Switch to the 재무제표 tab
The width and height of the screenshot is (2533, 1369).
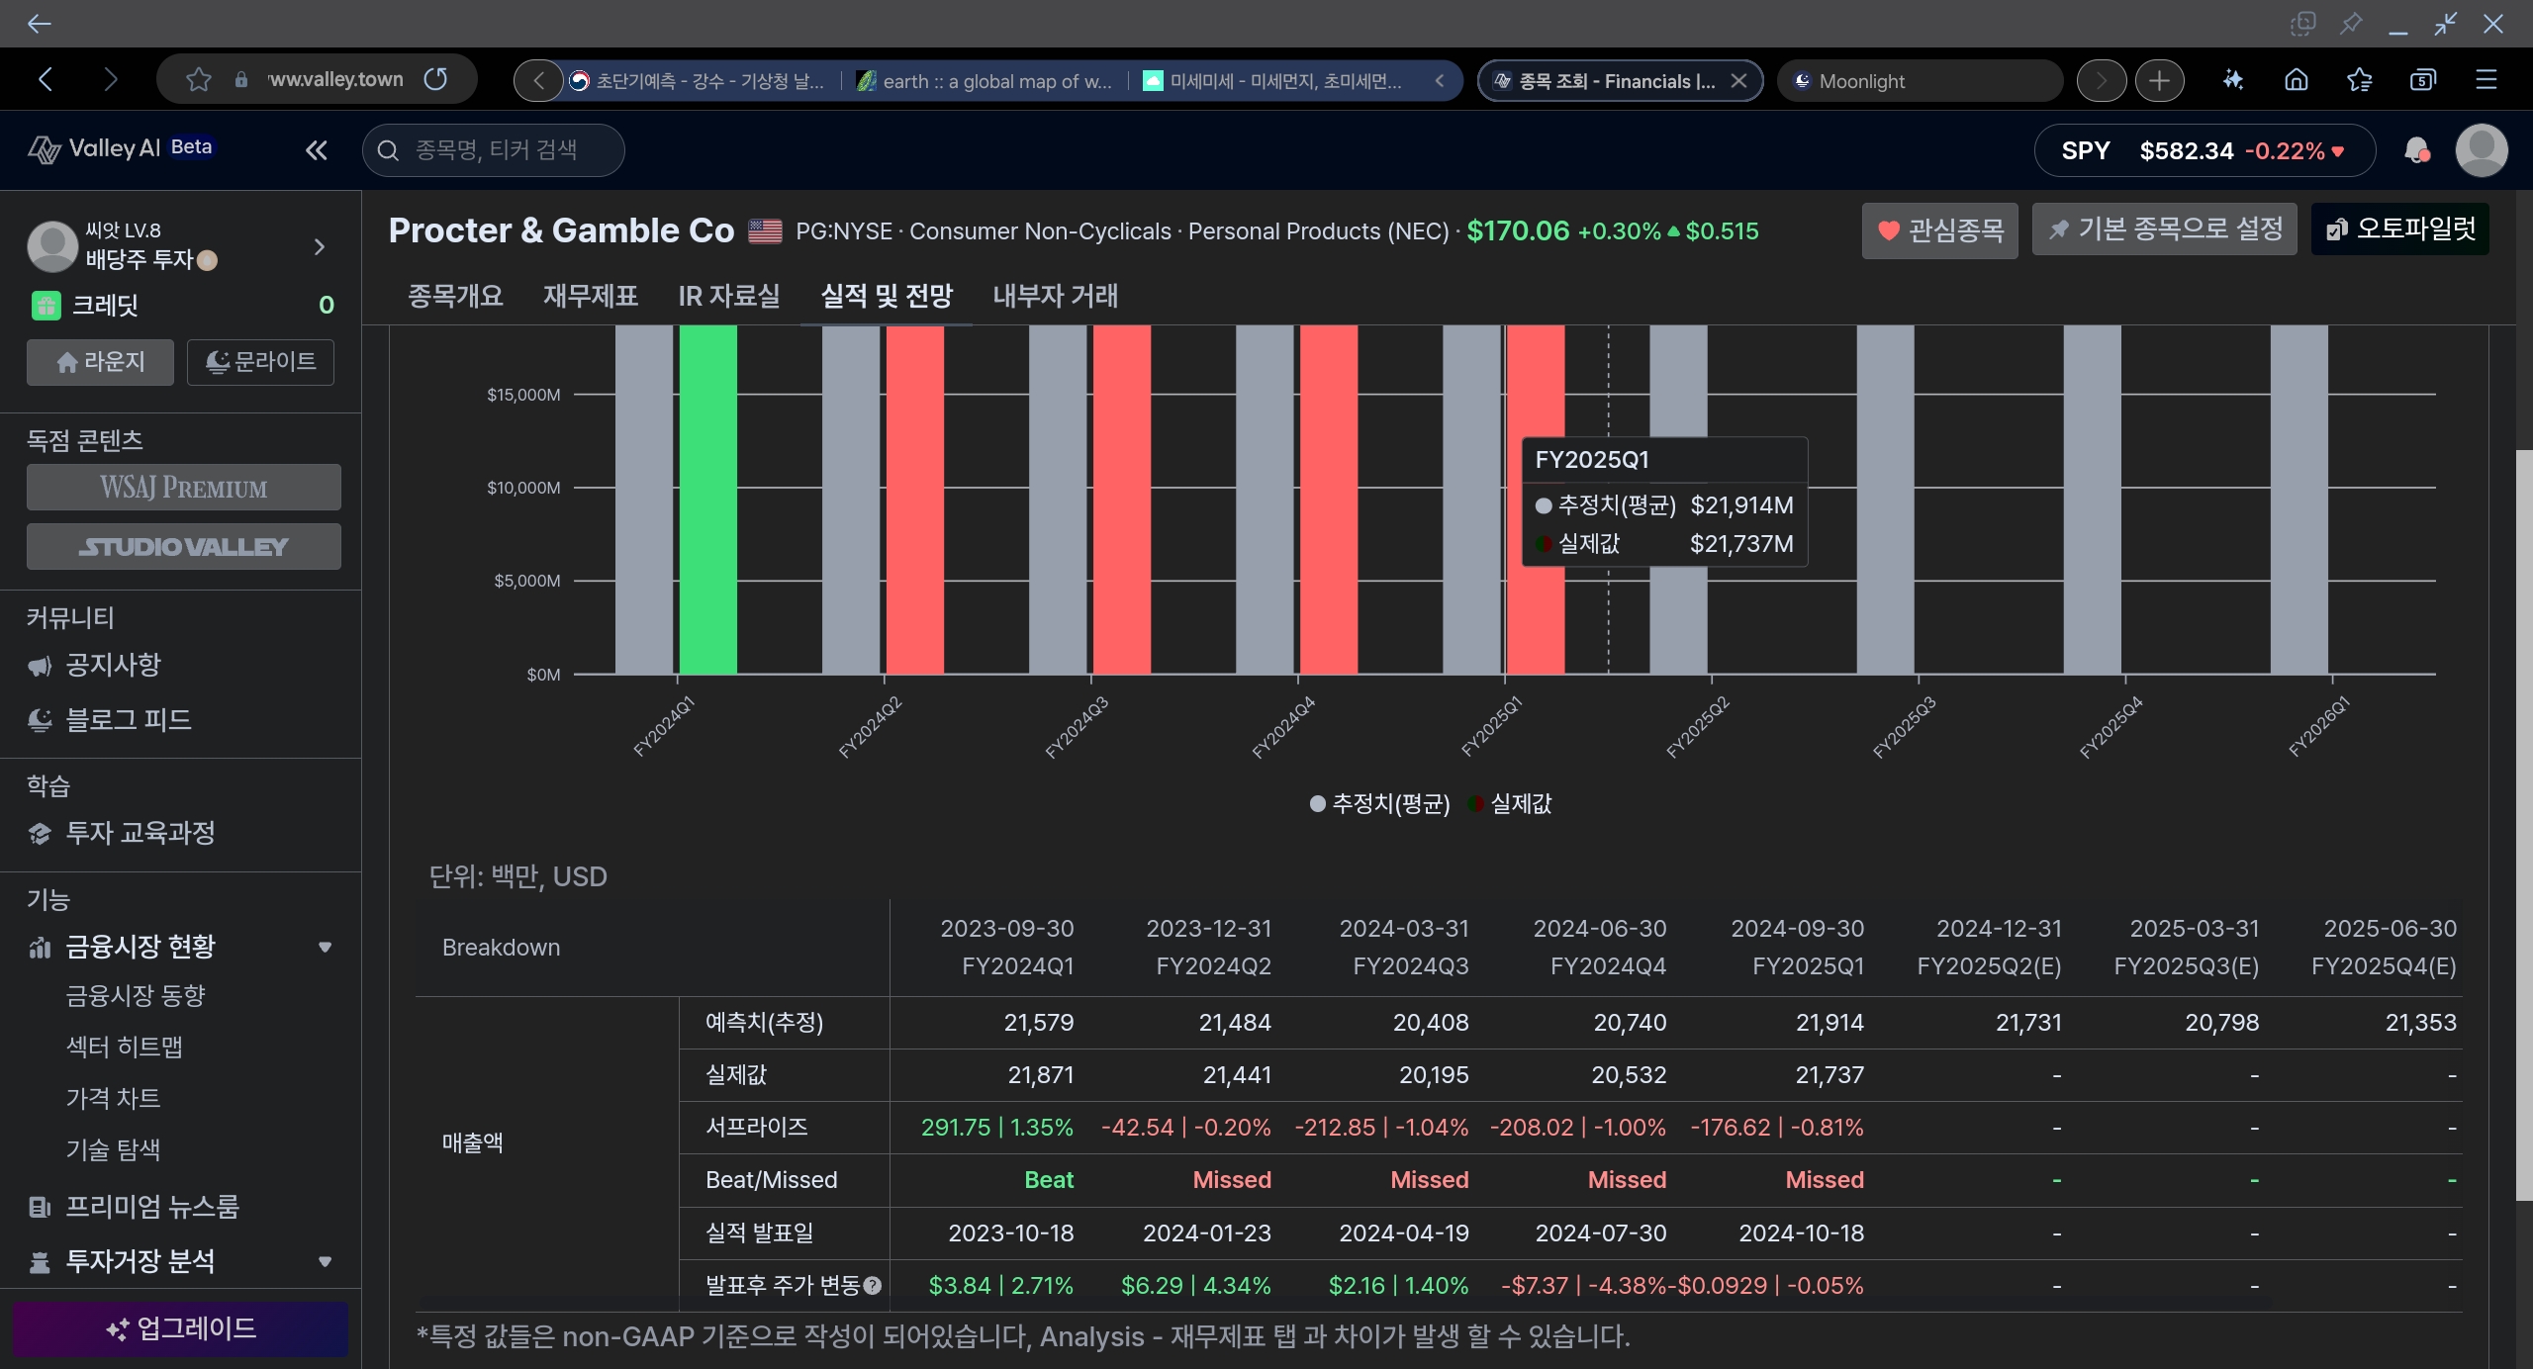click(x=591, y=296)
